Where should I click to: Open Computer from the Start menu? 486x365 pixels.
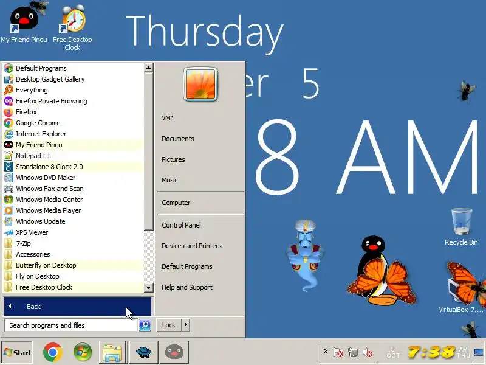point(176,203)
